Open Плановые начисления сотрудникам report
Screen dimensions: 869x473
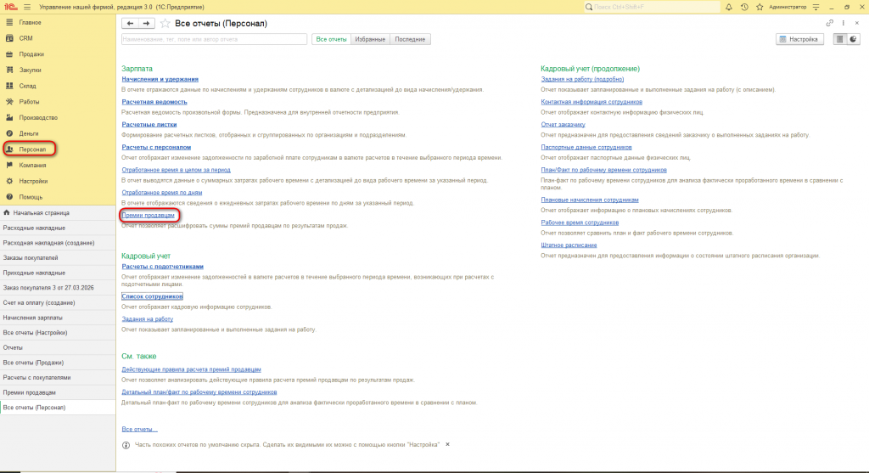pos(590,200)
